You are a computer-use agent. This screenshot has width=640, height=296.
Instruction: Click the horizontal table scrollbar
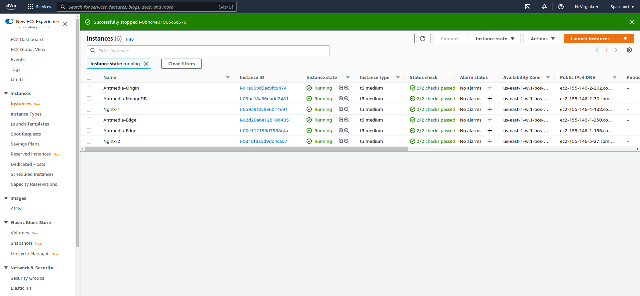pos(246,149)
